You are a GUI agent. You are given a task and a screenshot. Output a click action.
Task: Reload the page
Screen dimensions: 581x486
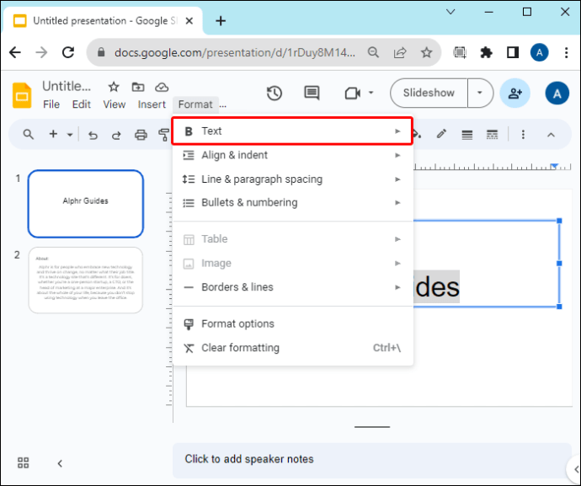tap(68, 52)
